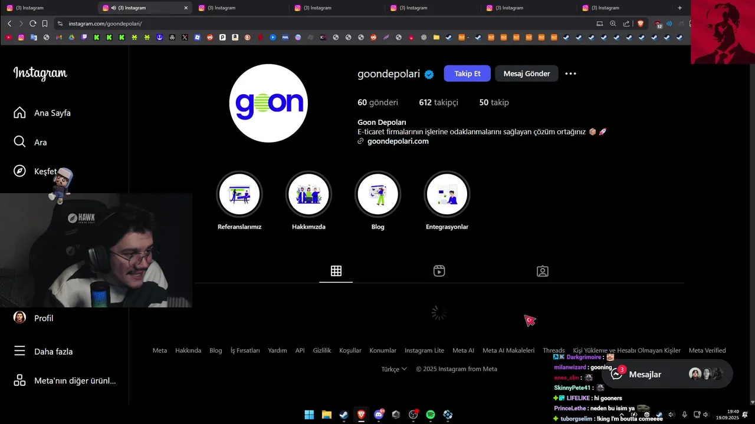The image size is (755, 424).
Task: Open the Gmail bookmark
Action: click(x=59, y=37)
